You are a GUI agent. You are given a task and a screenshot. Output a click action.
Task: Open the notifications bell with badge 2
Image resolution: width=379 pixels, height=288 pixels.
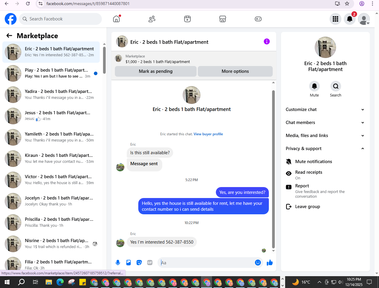coord(350,19)
